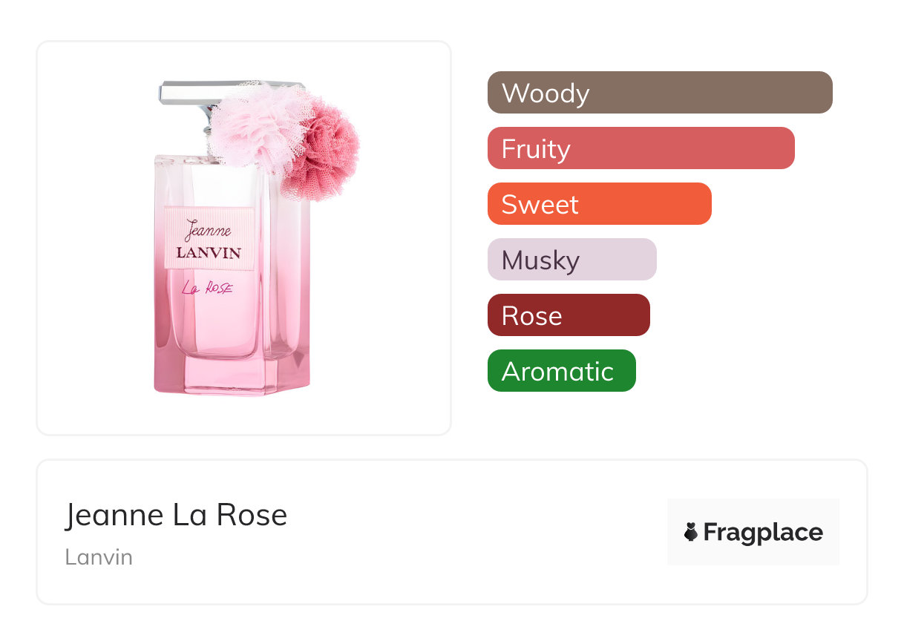Choose the Musky accord bar
904x641 pixels.
pos(571,260)
